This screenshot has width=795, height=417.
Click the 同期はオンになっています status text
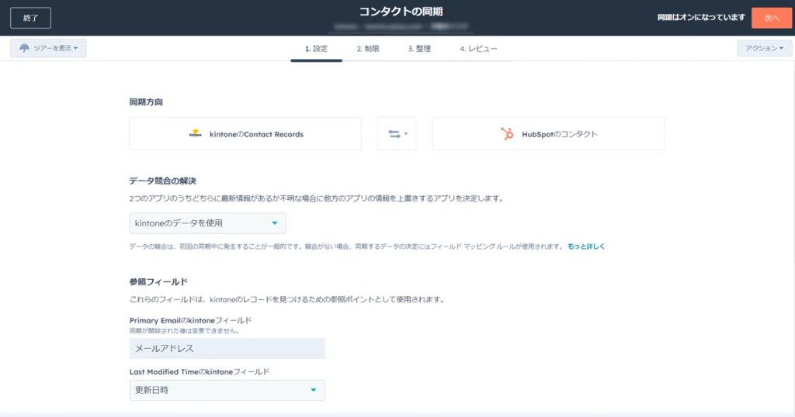(x=701, y=18)
